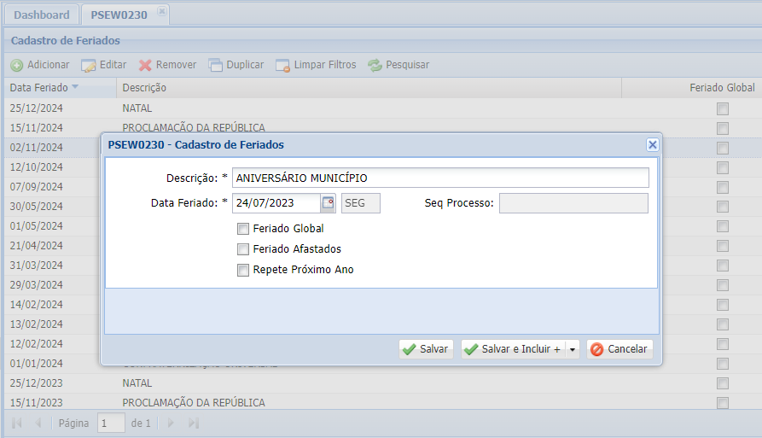This screenshot has width=762, height=438.
Task: Click into the Descrição text field
Action: click(440, 178)
